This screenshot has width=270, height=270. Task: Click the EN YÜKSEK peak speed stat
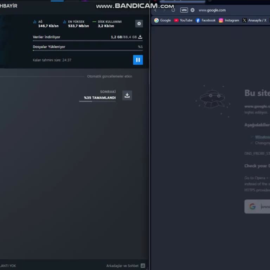click(x=76, y=24)
